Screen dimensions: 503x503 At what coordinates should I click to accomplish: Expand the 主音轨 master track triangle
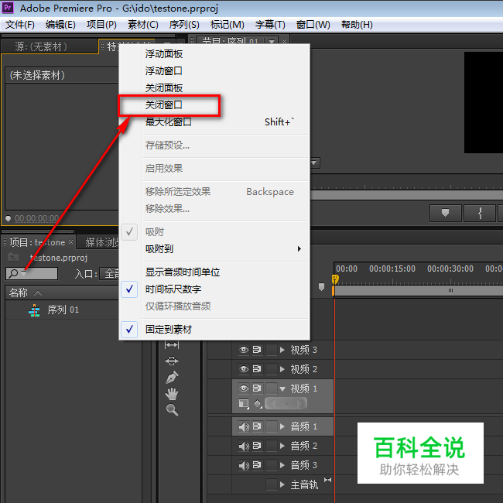click(x=282, y=484)
